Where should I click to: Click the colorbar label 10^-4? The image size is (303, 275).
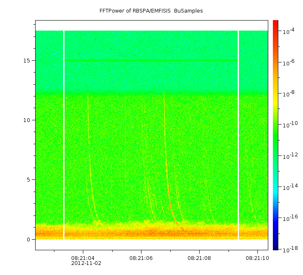click(x=289, y=31)
